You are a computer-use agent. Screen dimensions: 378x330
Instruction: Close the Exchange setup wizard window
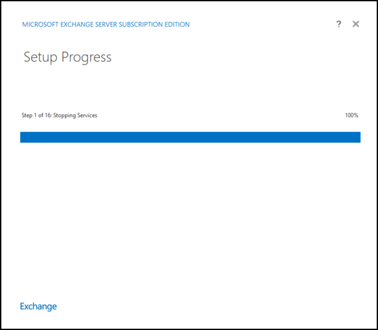tap(355, 24)
